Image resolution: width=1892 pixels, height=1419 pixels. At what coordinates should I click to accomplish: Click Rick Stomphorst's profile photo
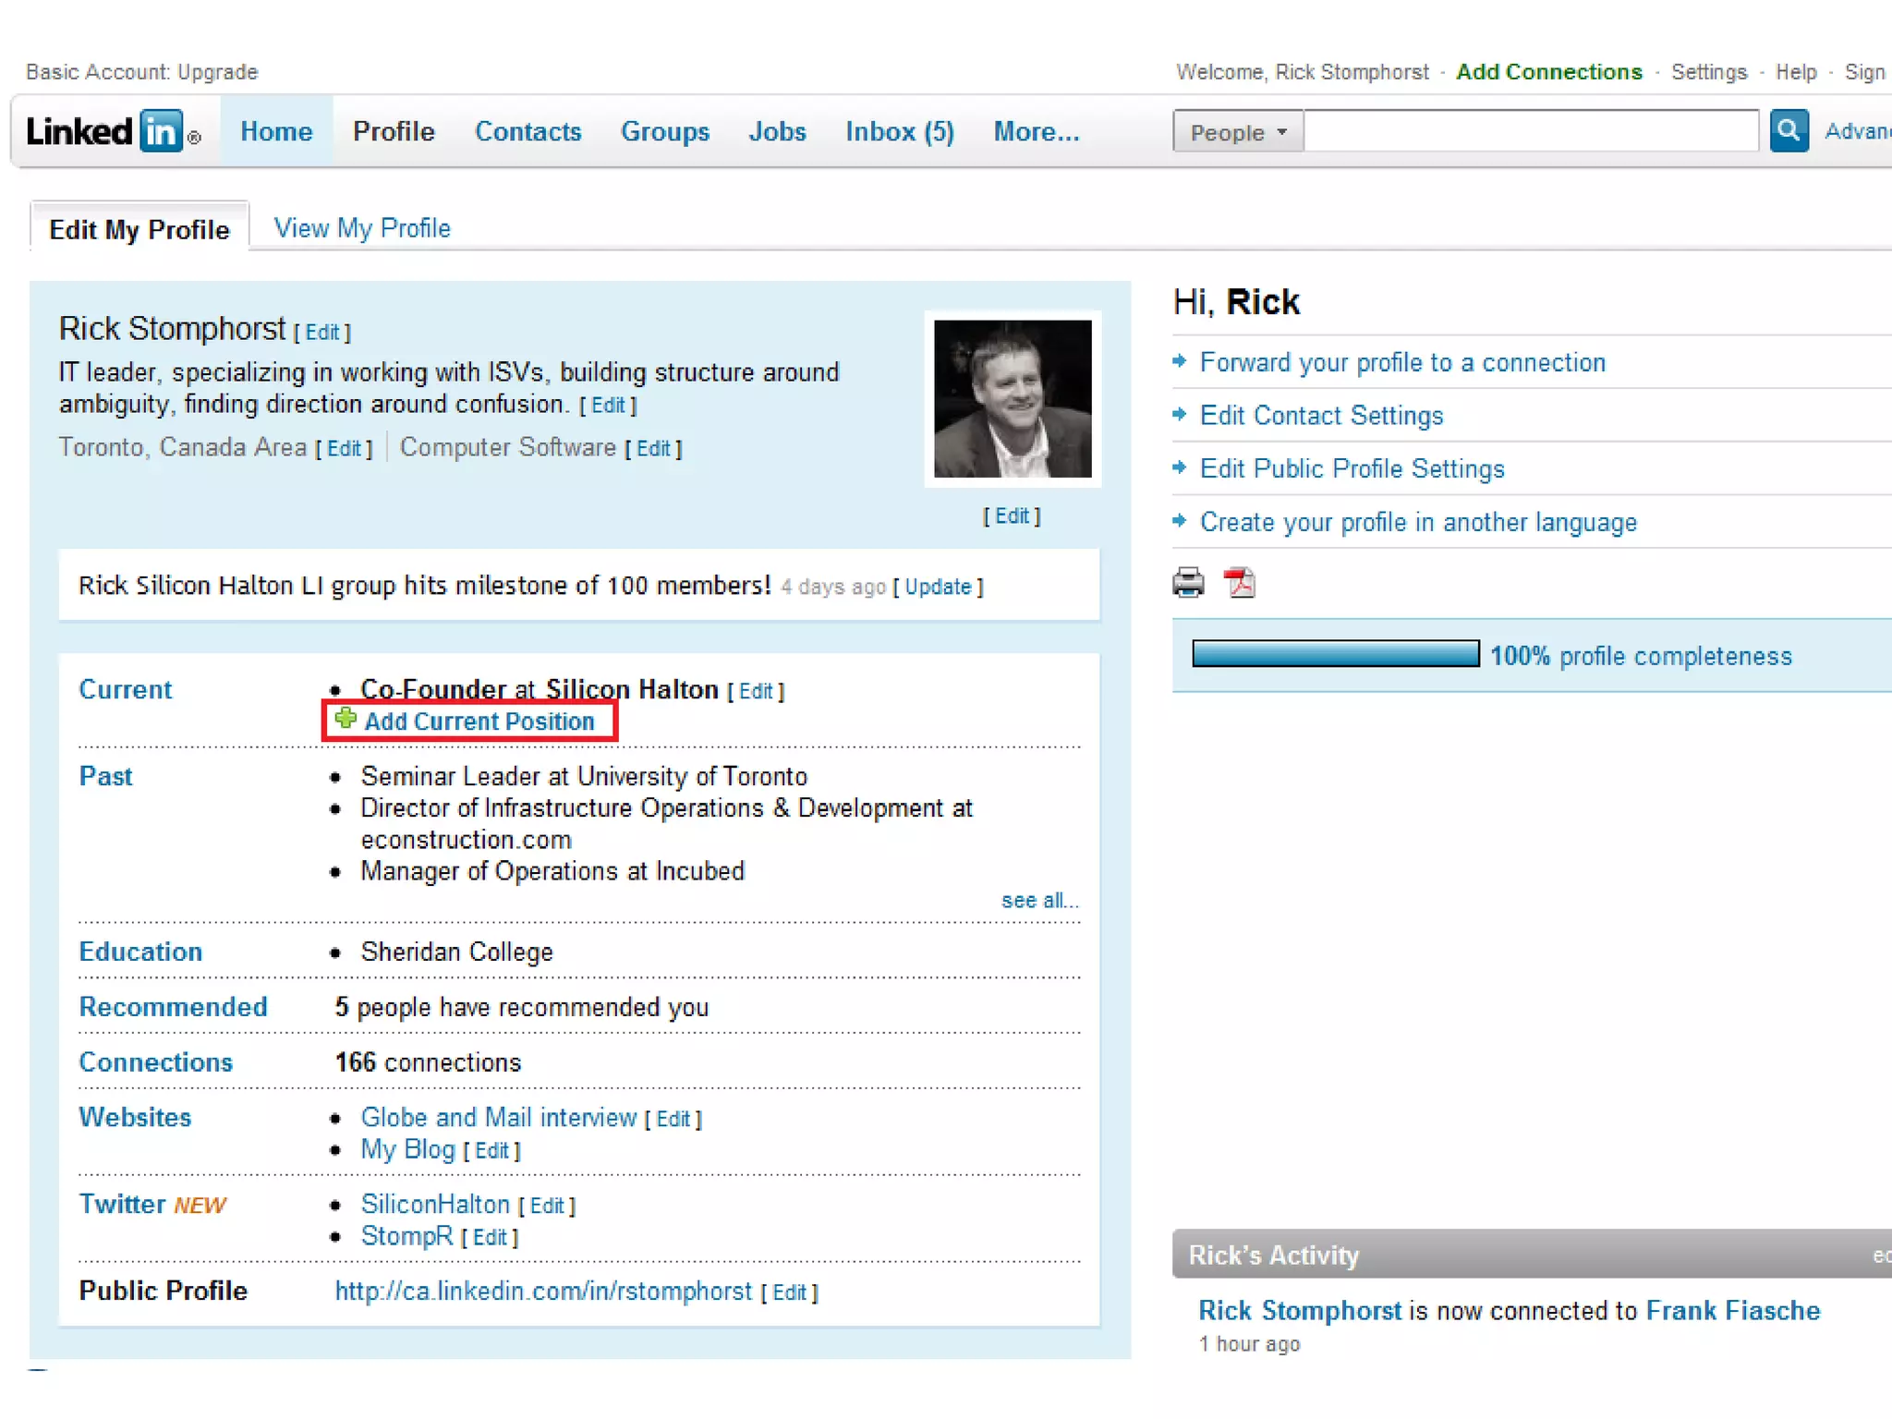(1013, 398)
